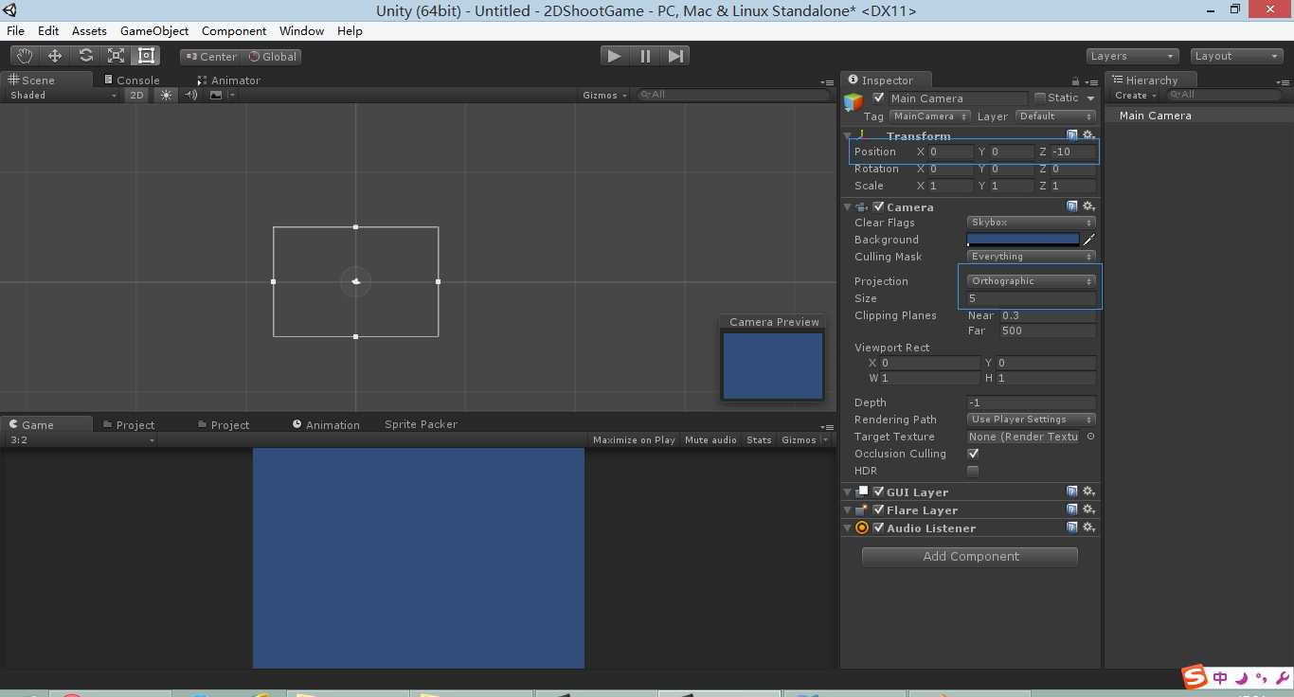Image resolution: width=1294 pixels, height=697 pixels.
Task: Toggle the Global rotation handle button
Action: [273, 57]
